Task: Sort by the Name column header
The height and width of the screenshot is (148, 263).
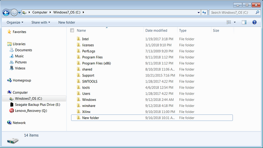Action: point(81,30)
